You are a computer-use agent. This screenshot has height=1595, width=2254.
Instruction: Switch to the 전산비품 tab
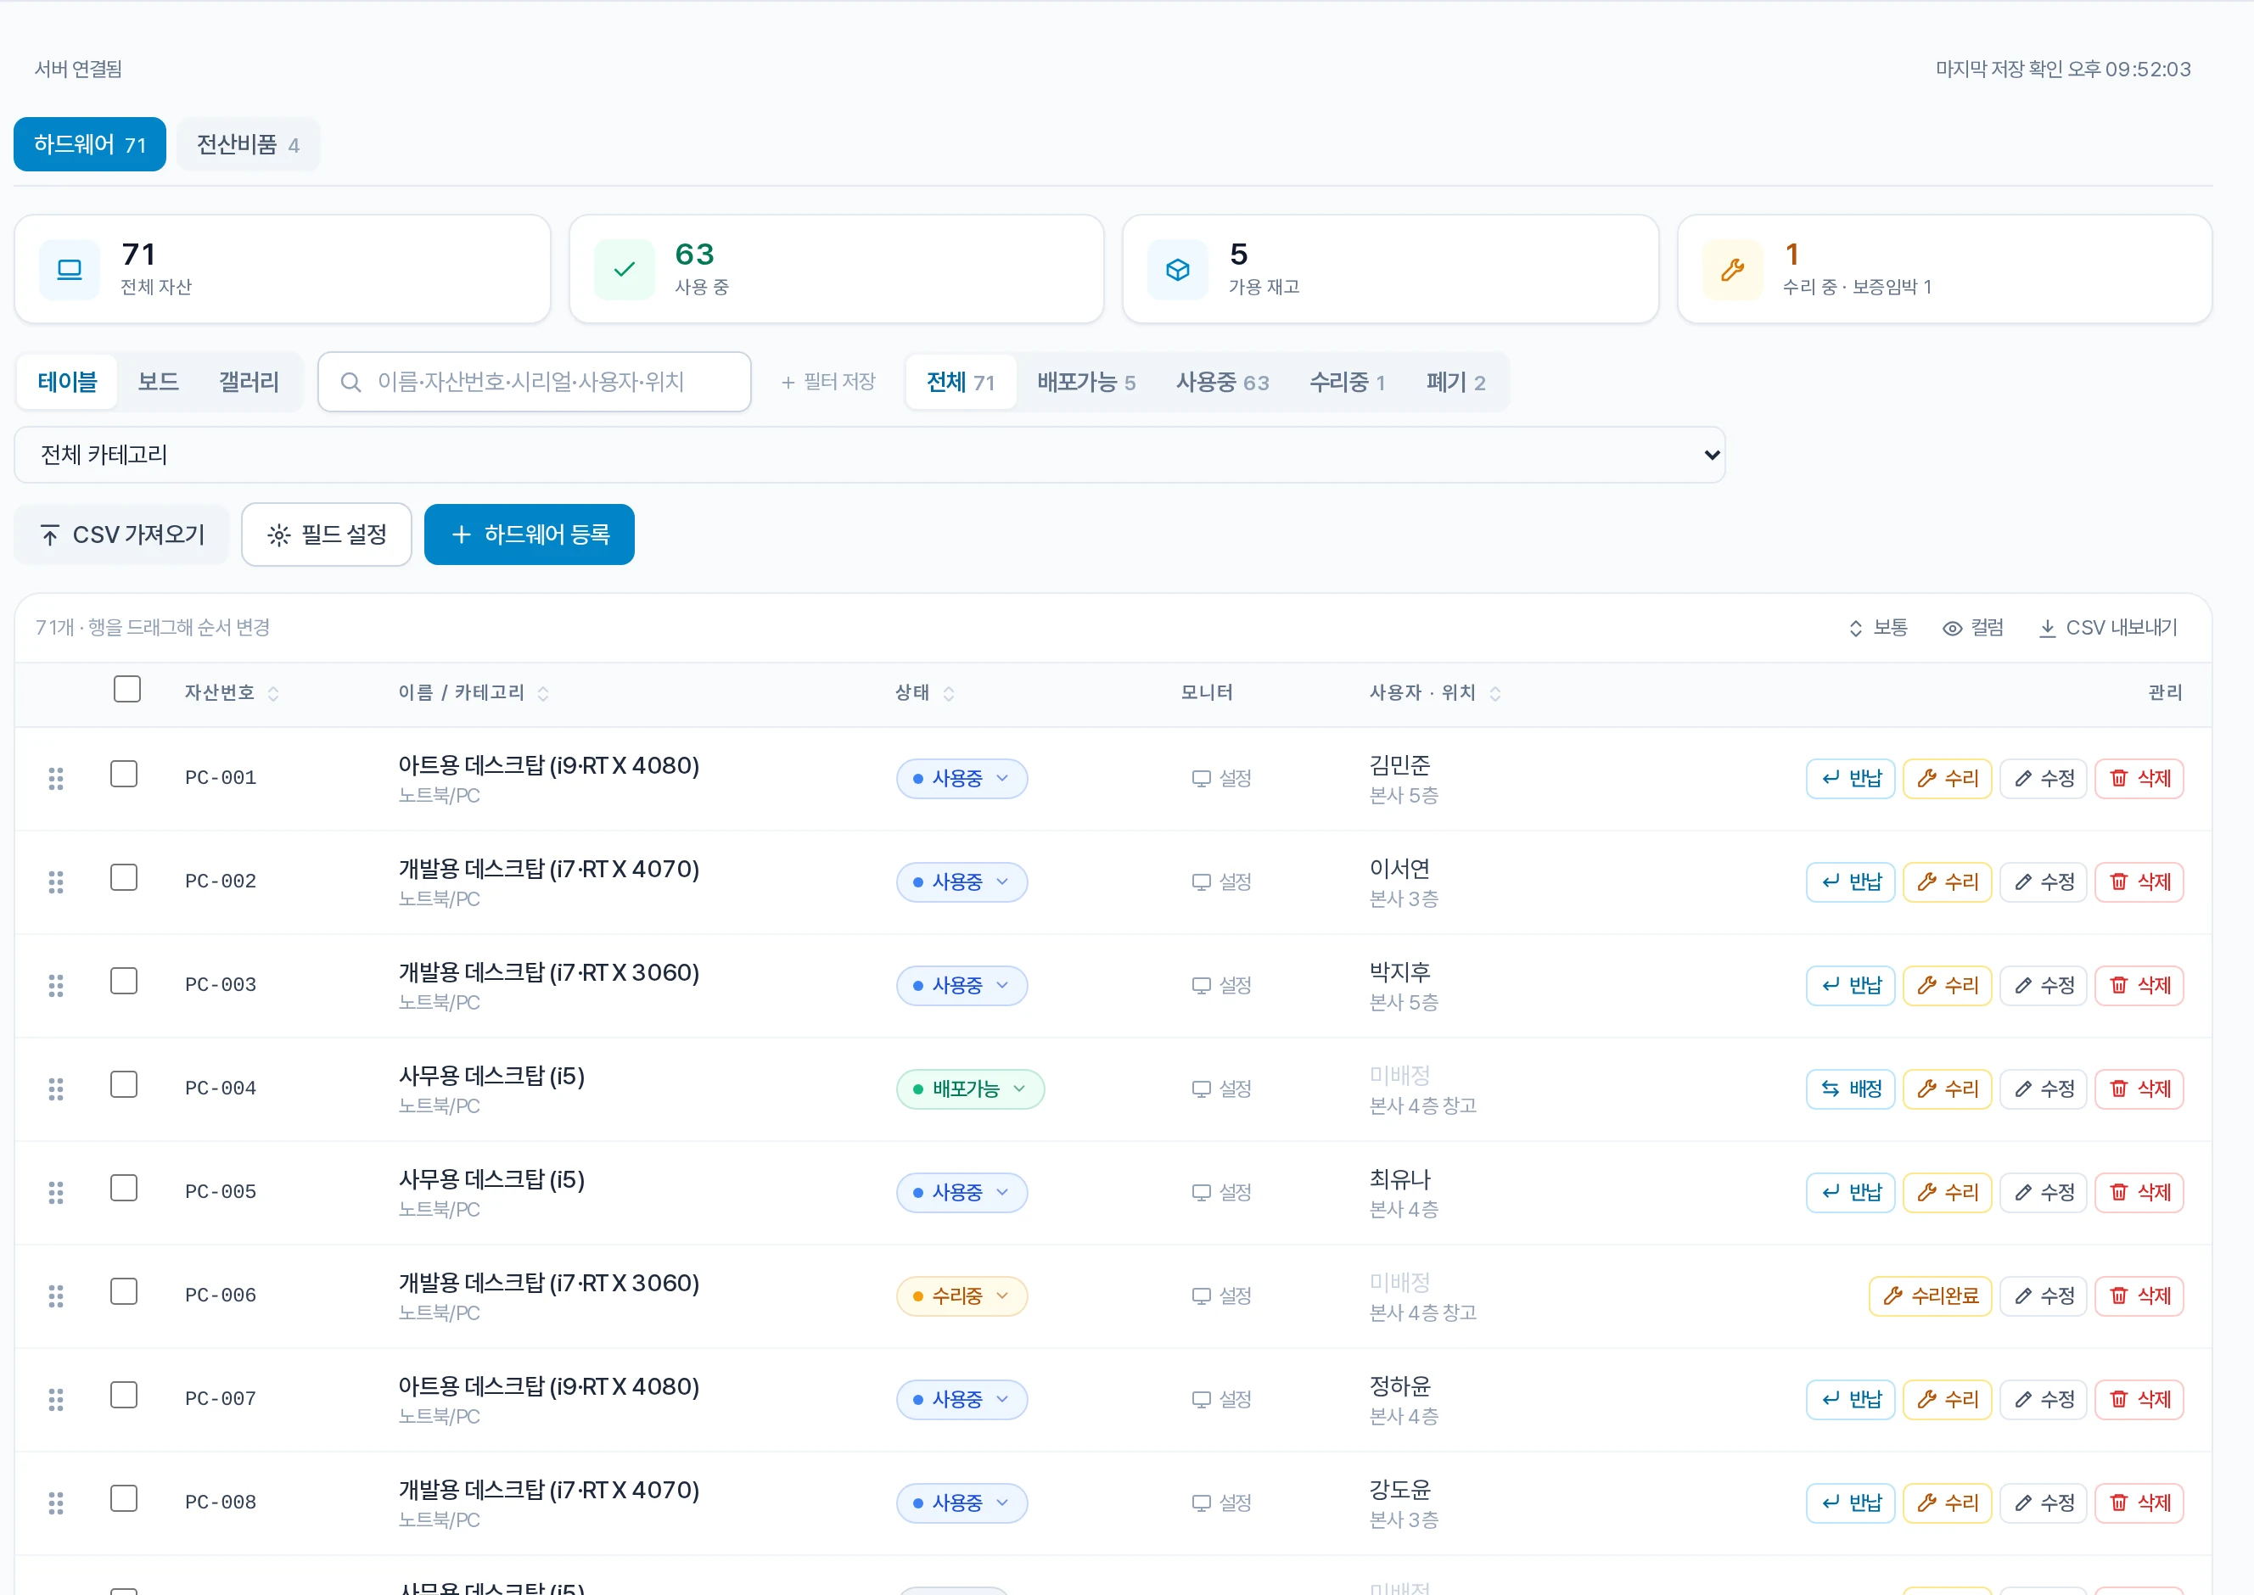point(249,145)
